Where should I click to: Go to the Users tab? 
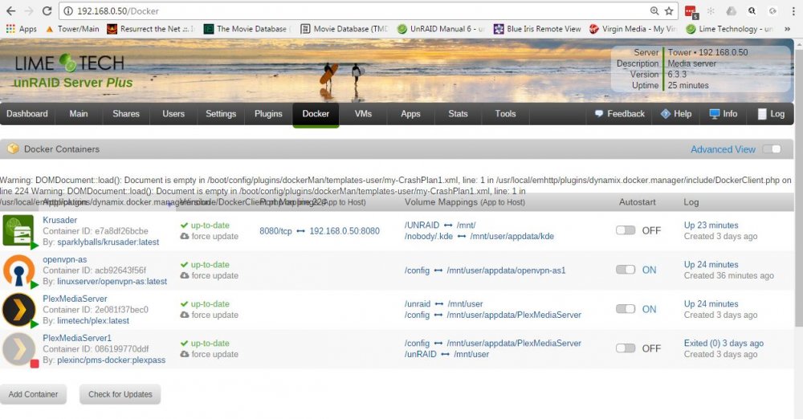click(173, 114)
